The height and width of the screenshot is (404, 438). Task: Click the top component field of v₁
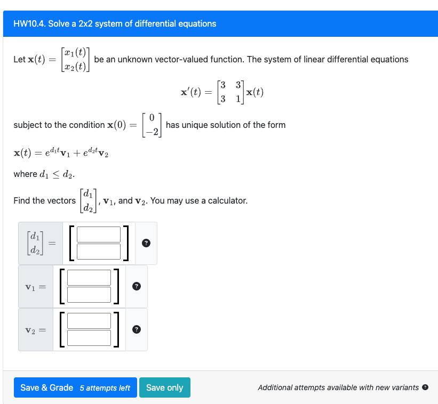click(x=90, y=277)
